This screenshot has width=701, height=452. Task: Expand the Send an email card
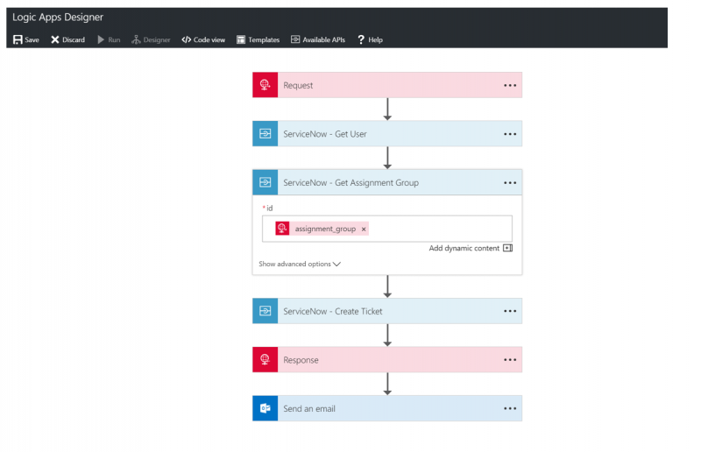click(387, 408)
